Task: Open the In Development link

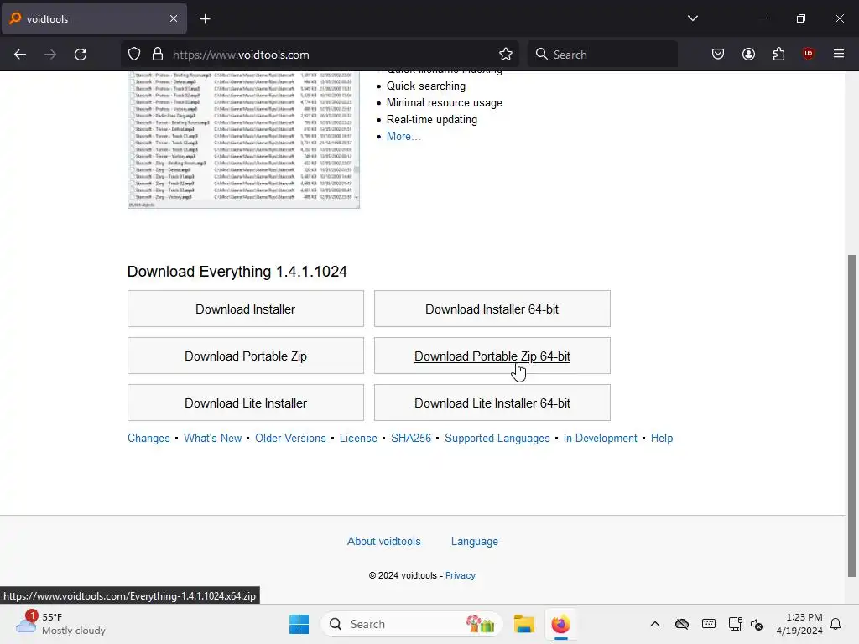Action: 600,438
